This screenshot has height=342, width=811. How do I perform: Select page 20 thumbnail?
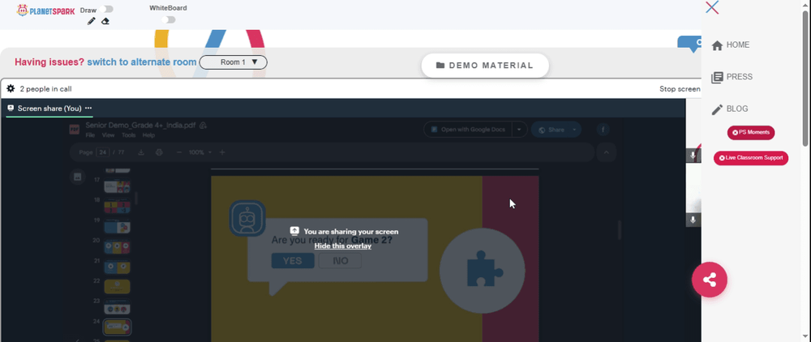(x=117, y=247)
